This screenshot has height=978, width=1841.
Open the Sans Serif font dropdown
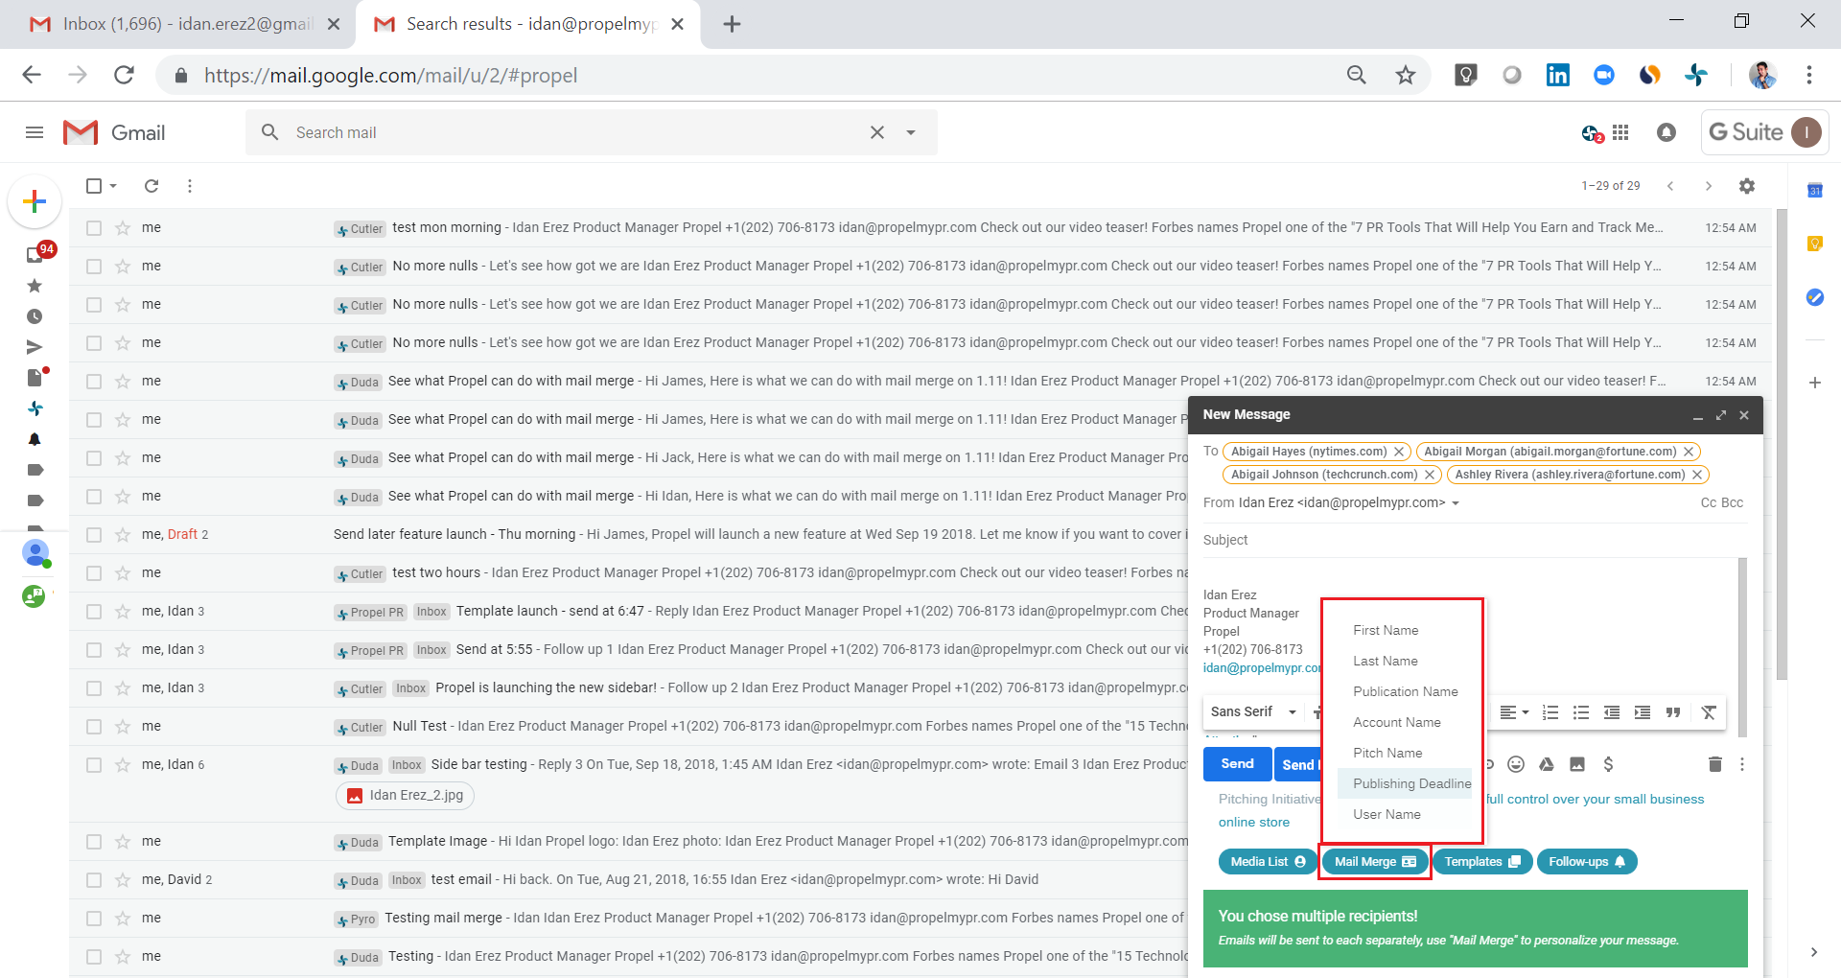(1253, 711)
